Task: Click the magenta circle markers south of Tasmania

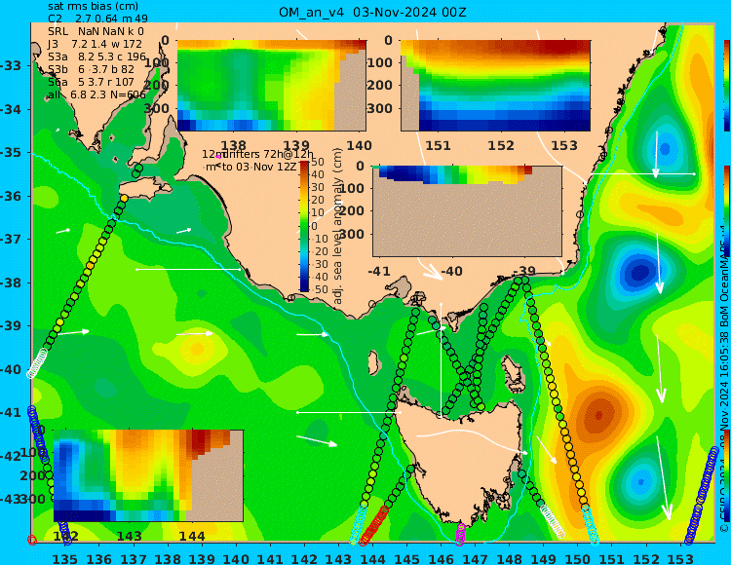Action: 461,534
